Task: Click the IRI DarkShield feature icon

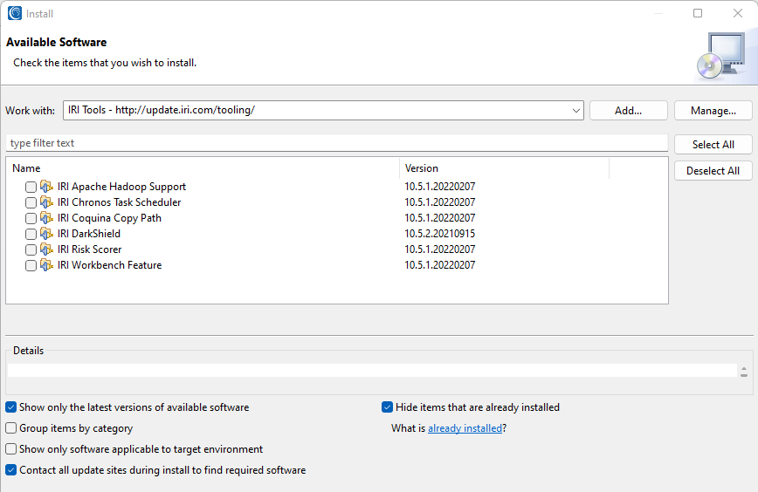Action: tap(46, 234)
